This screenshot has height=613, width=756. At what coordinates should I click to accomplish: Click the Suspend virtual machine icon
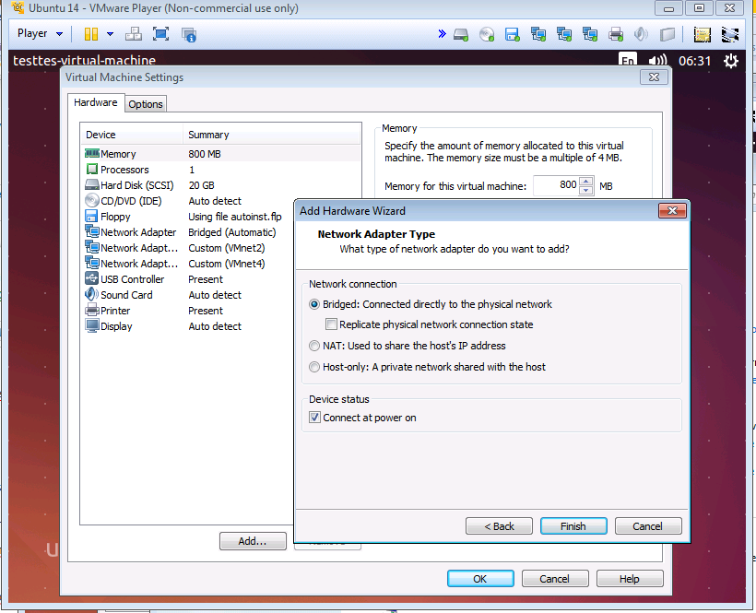91,33
